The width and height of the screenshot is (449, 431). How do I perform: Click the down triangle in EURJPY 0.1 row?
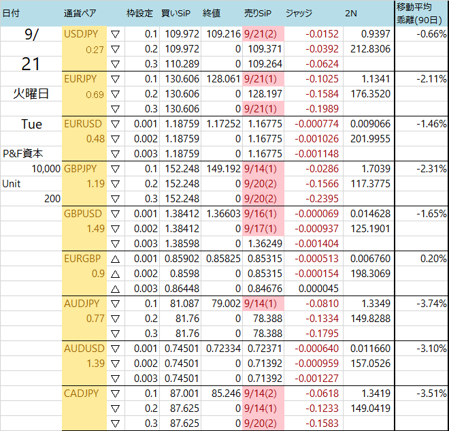point(115,79)
